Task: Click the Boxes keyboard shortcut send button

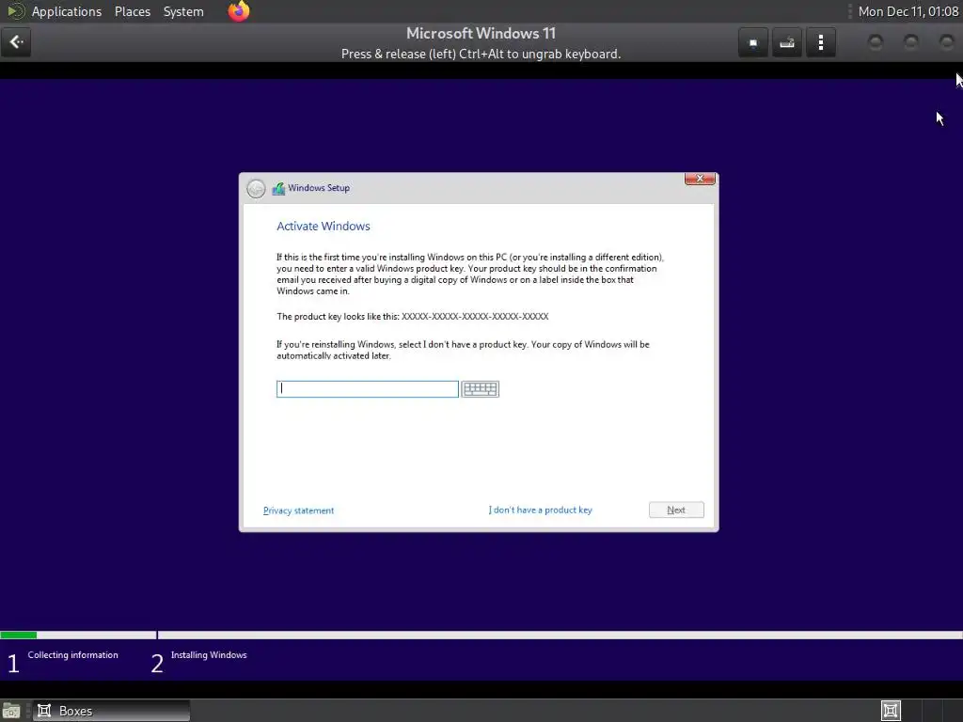Action: [x=787, y=43]
